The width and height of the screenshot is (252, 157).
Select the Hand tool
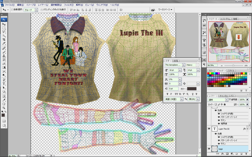tap(4, 104)
